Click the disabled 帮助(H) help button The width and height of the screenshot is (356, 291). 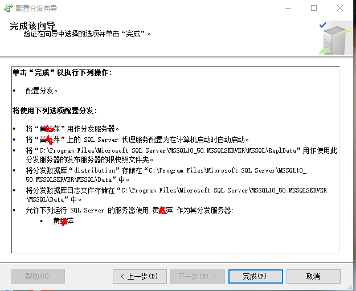point(38,276)
